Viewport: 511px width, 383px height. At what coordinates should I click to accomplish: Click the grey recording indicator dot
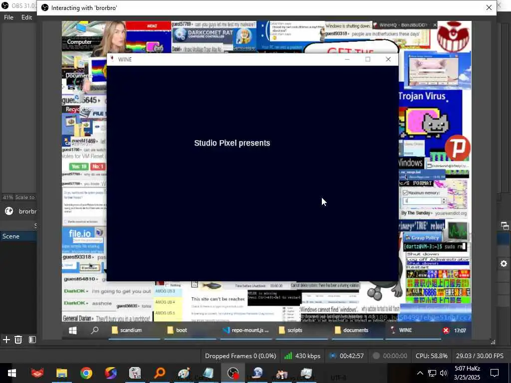click(x=376, y=356)
